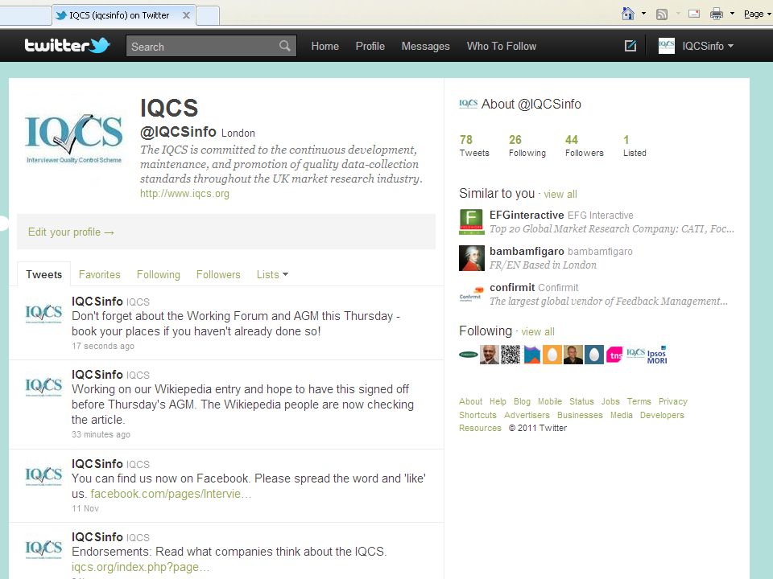Open Confirmit's logo avatar
This screenshot has height=579, width=773.
[471, 294]
